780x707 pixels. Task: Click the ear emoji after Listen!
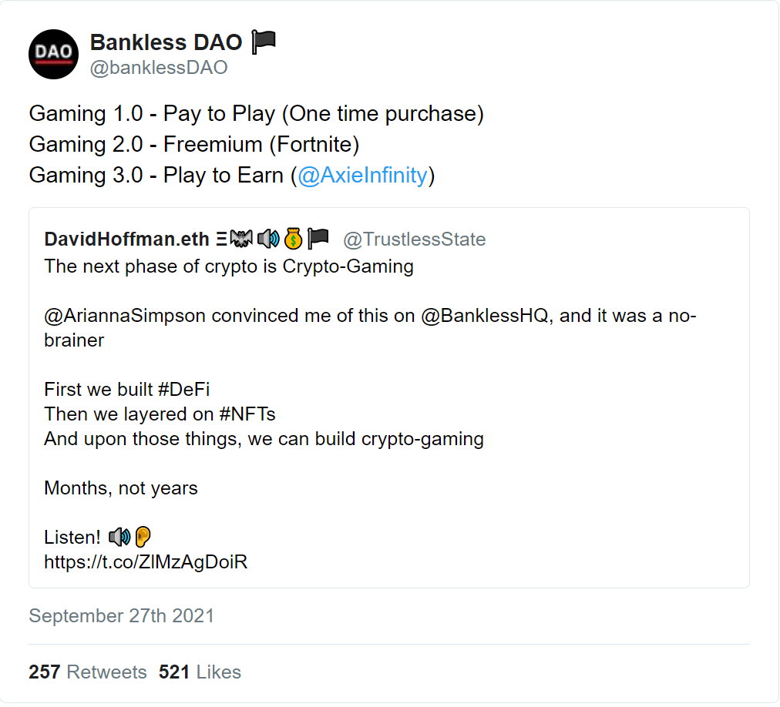tap(143, 537)
